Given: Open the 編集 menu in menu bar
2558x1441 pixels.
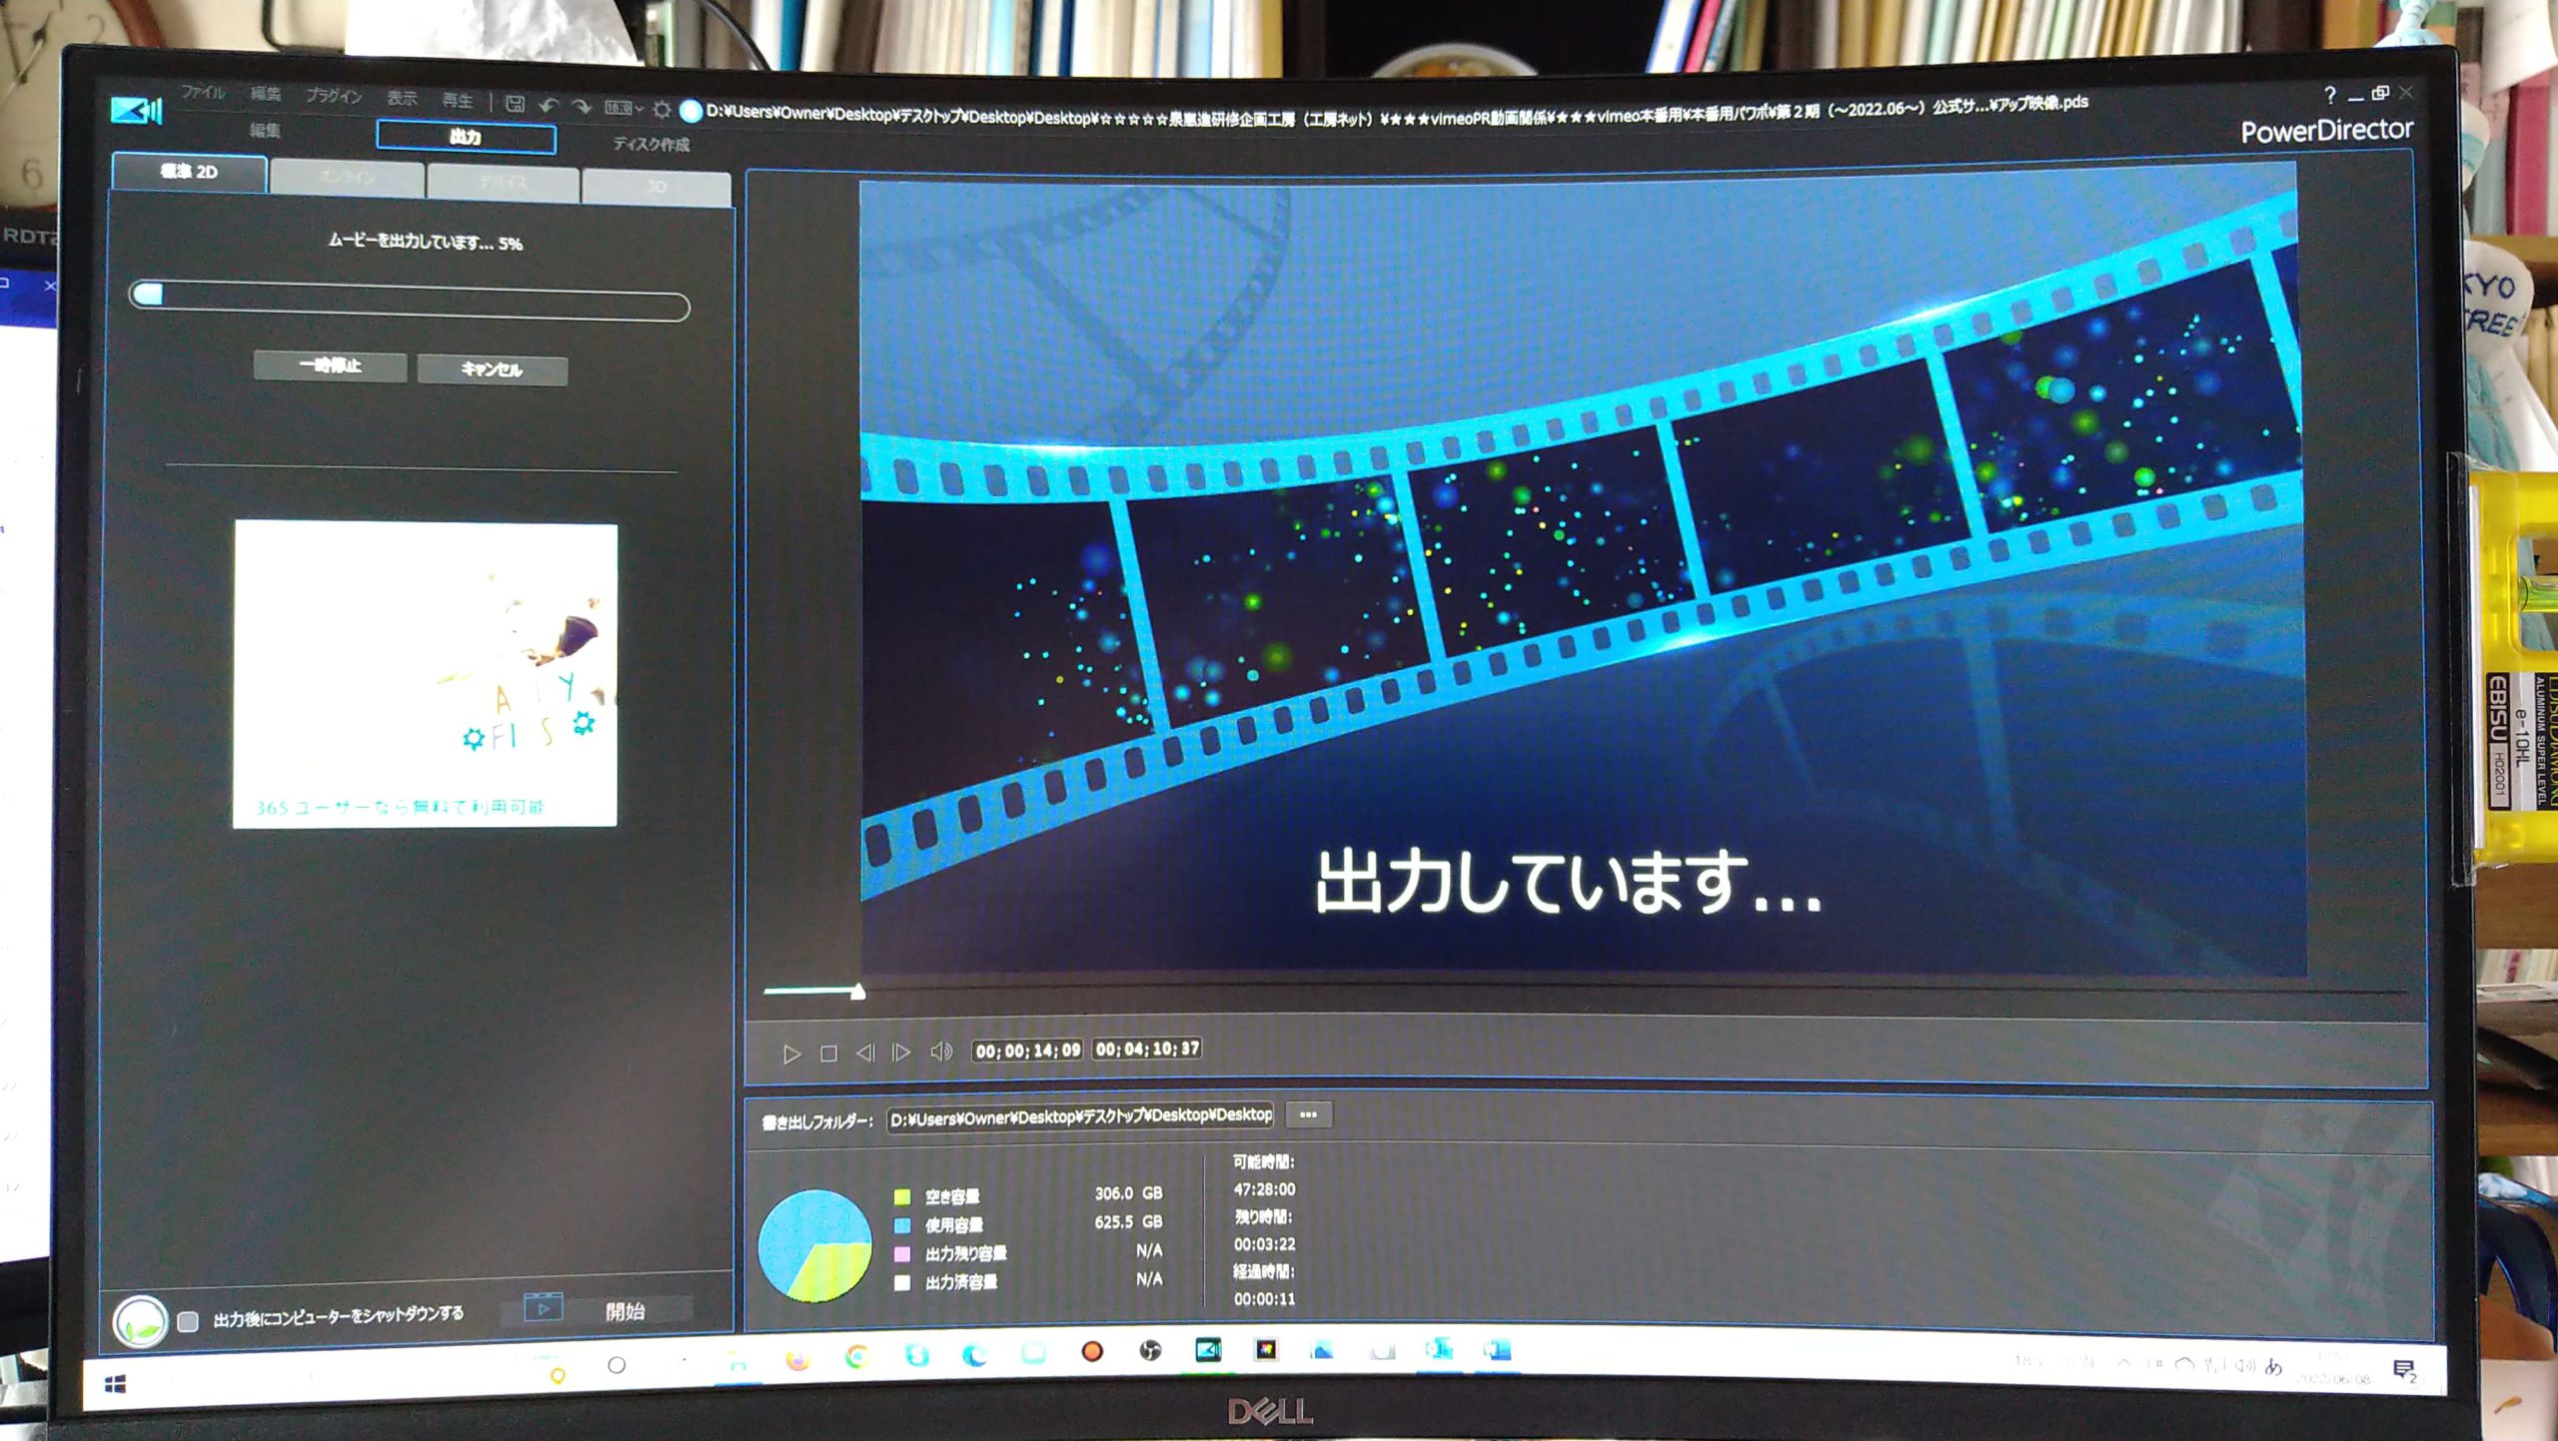Looking at the screenshot, I should point(266,94).
